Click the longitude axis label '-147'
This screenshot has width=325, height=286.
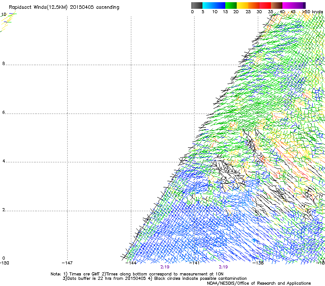[67, 263]
